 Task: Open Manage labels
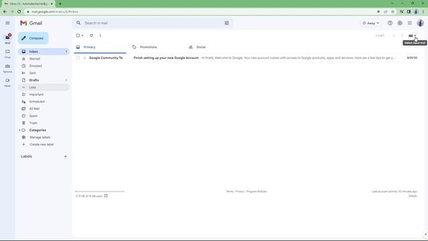click(x=43, y=137)
